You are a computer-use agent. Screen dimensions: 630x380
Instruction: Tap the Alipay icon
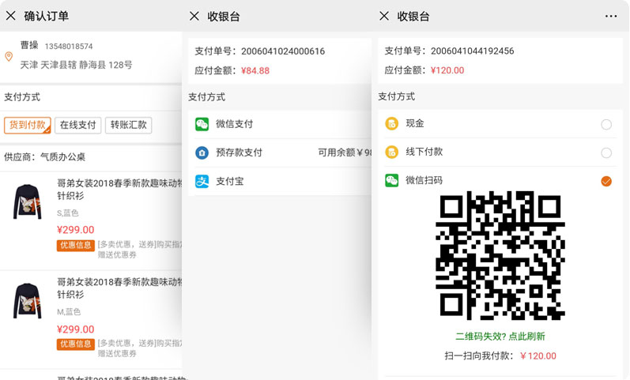(202, 181)
